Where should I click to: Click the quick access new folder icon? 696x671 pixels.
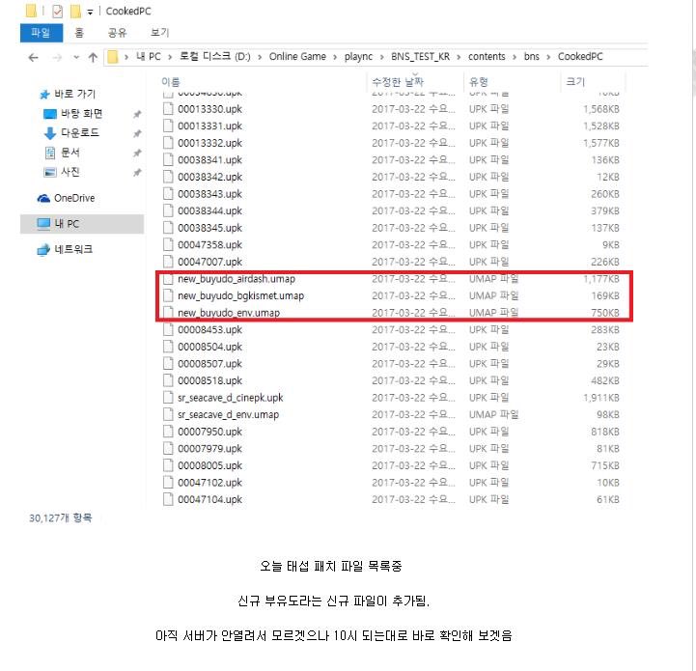coord(76,11)
